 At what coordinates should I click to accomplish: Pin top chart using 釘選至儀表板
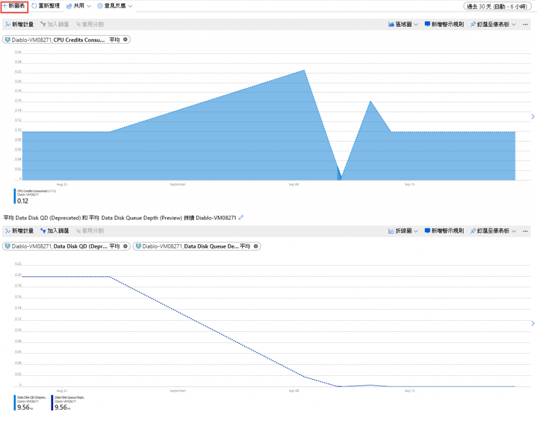pos(493,24)
